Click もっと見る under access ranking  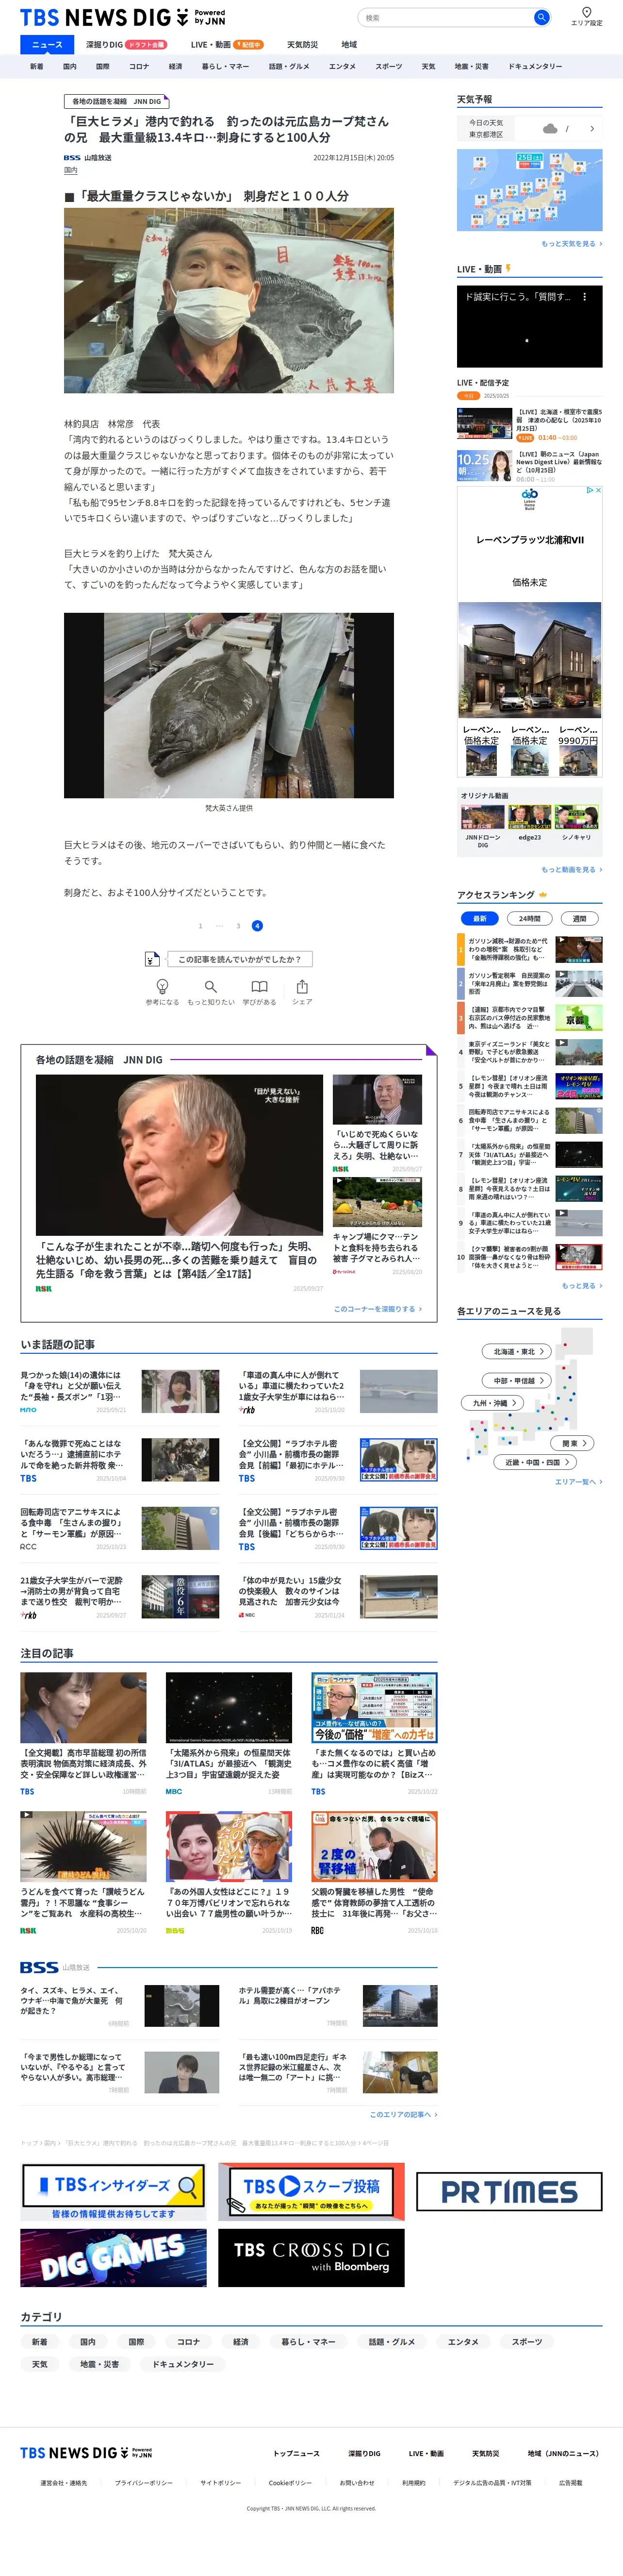582,1285
